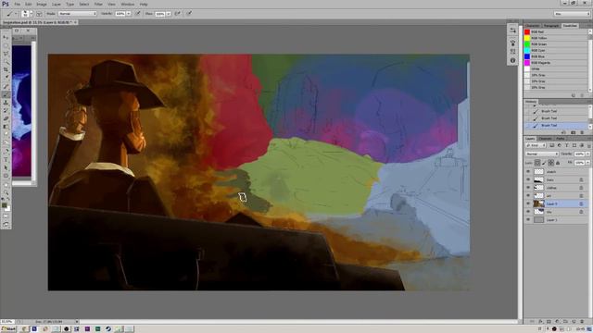The height and width of the screenshot is (333, 593).
Task: Enable airbrush mode icon
Action: pyautogui.click(x=177, y=14)
